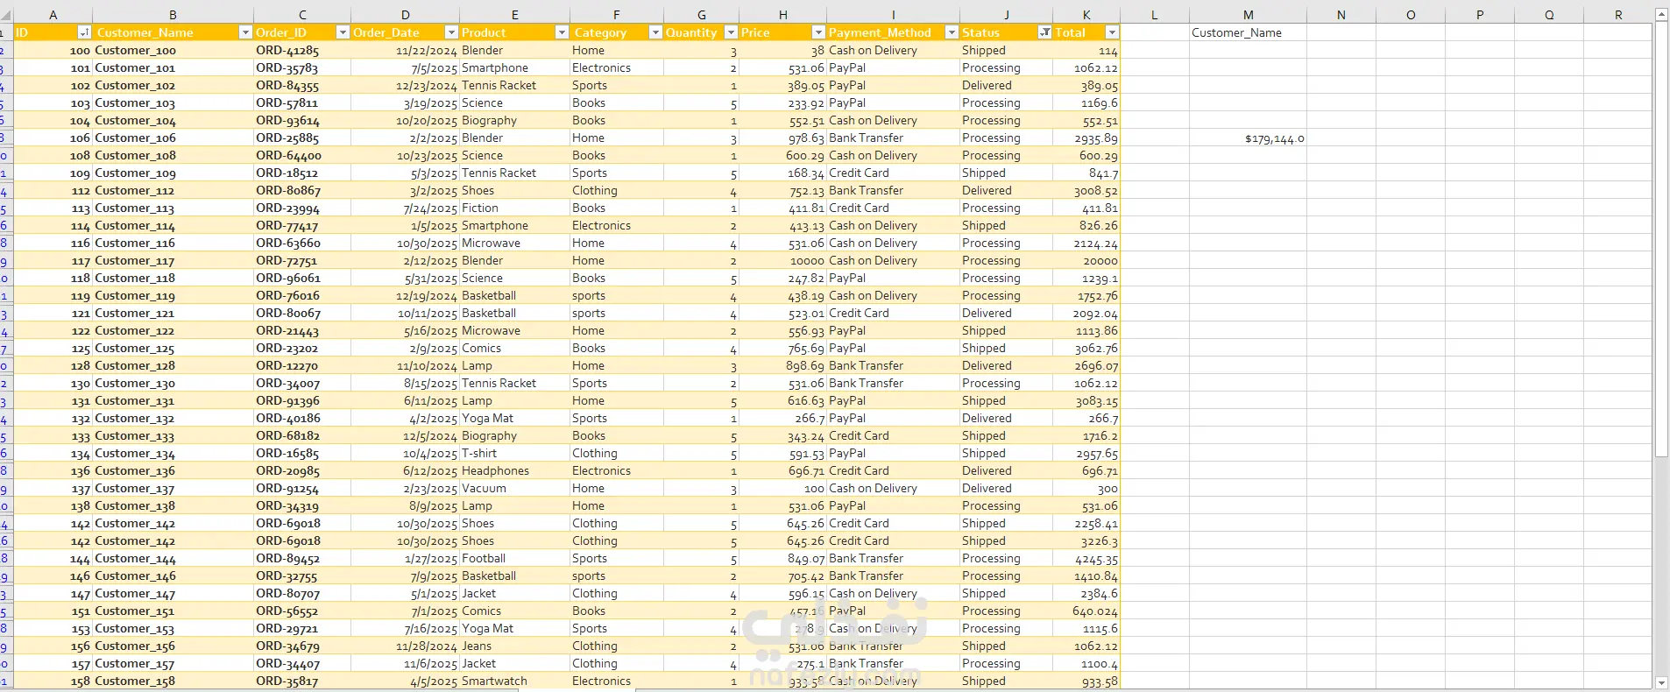Select column M header

point(1248,15)
